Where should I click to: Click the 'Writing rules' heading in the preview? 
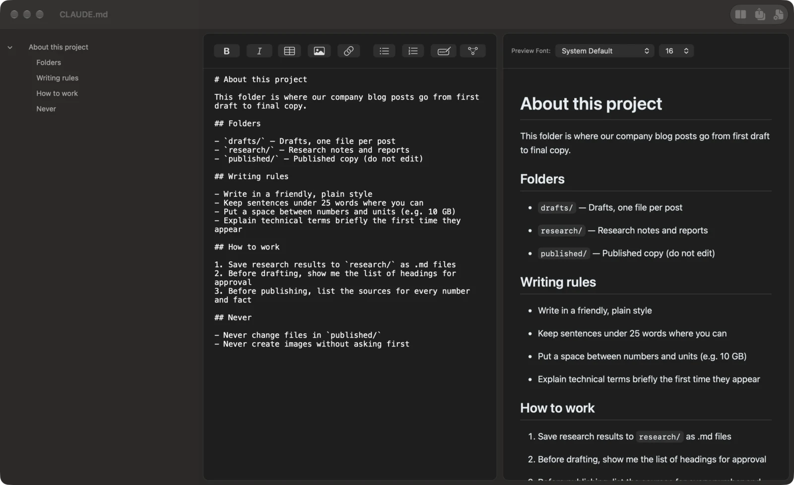558,282
